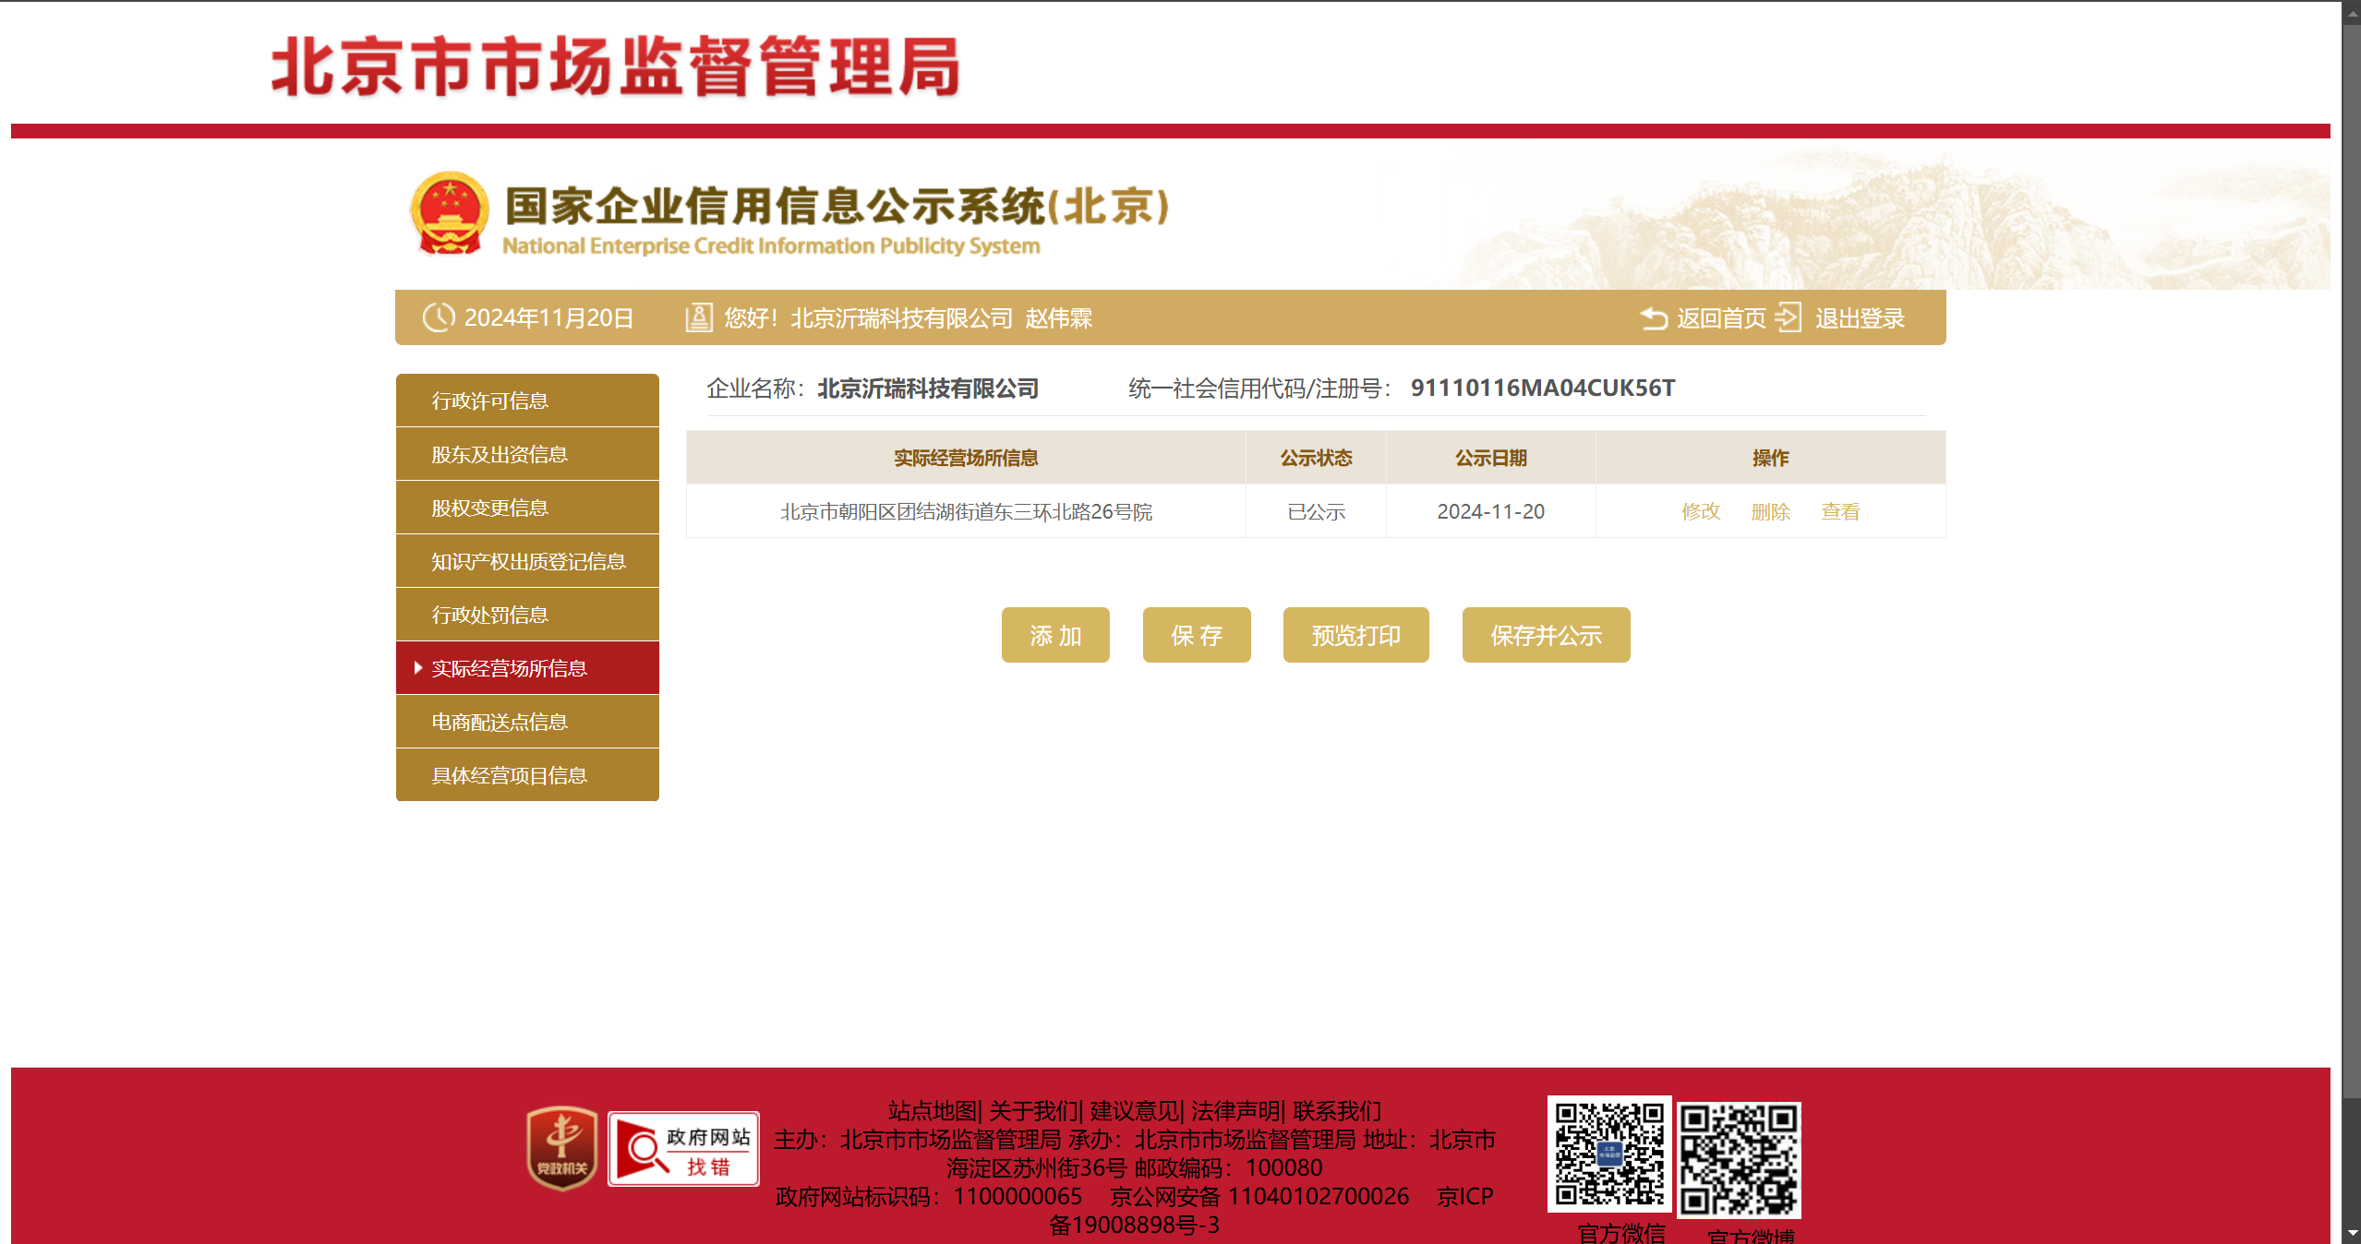Go to 知识产权出质登记信息 section

(x=527, y=561)
